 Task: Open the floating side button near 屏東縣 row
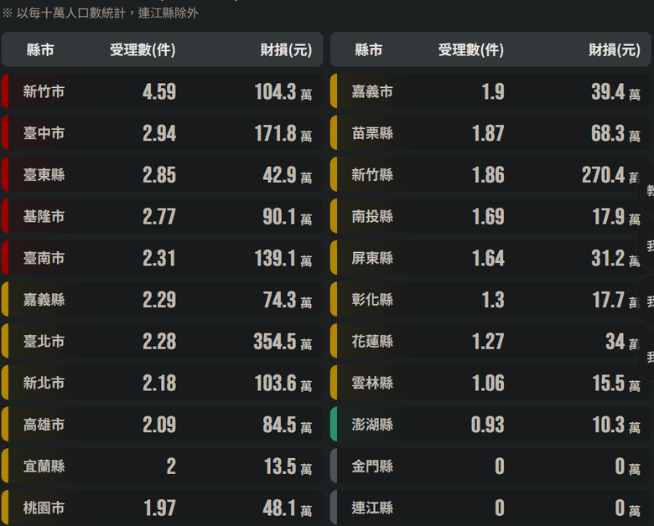pos(646,245)
